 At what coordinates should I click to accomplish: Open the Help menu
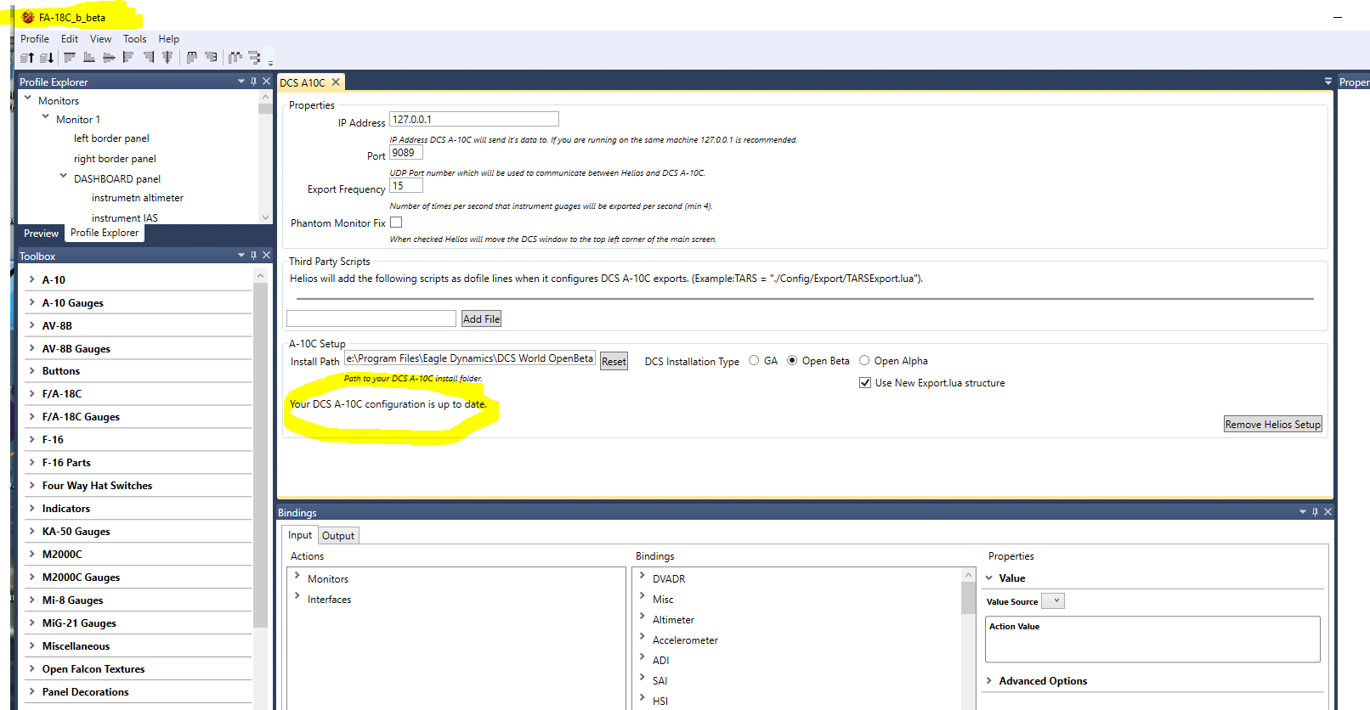click(168, 39)
